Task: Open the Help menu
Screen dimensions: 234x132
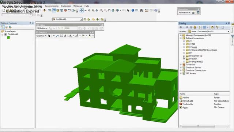Action: 87,6
